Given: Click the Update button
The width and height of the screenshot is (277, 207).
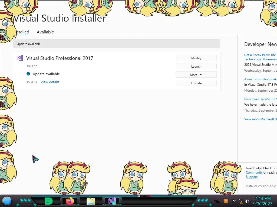Looking at the screenshot, I should click(196, 83).
